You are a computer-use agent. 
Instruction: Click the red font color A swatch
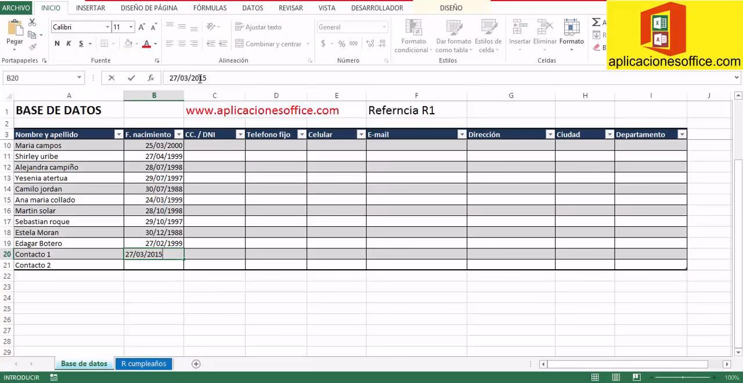tap(147, 44)
